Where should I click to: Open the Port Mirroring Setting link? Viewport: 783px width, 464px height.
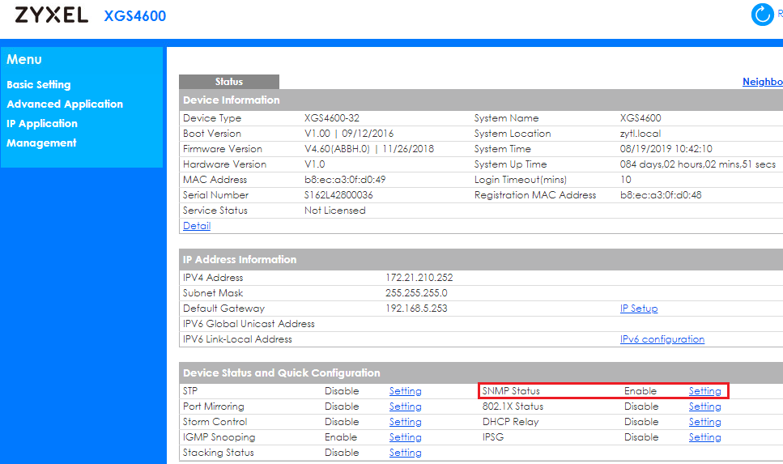pyautogui.click(x=405, y=407)
